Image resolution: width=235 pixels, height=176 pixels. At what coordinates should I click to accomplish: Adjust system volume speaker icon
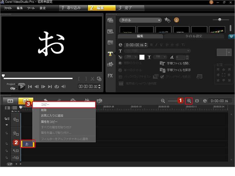63,87
